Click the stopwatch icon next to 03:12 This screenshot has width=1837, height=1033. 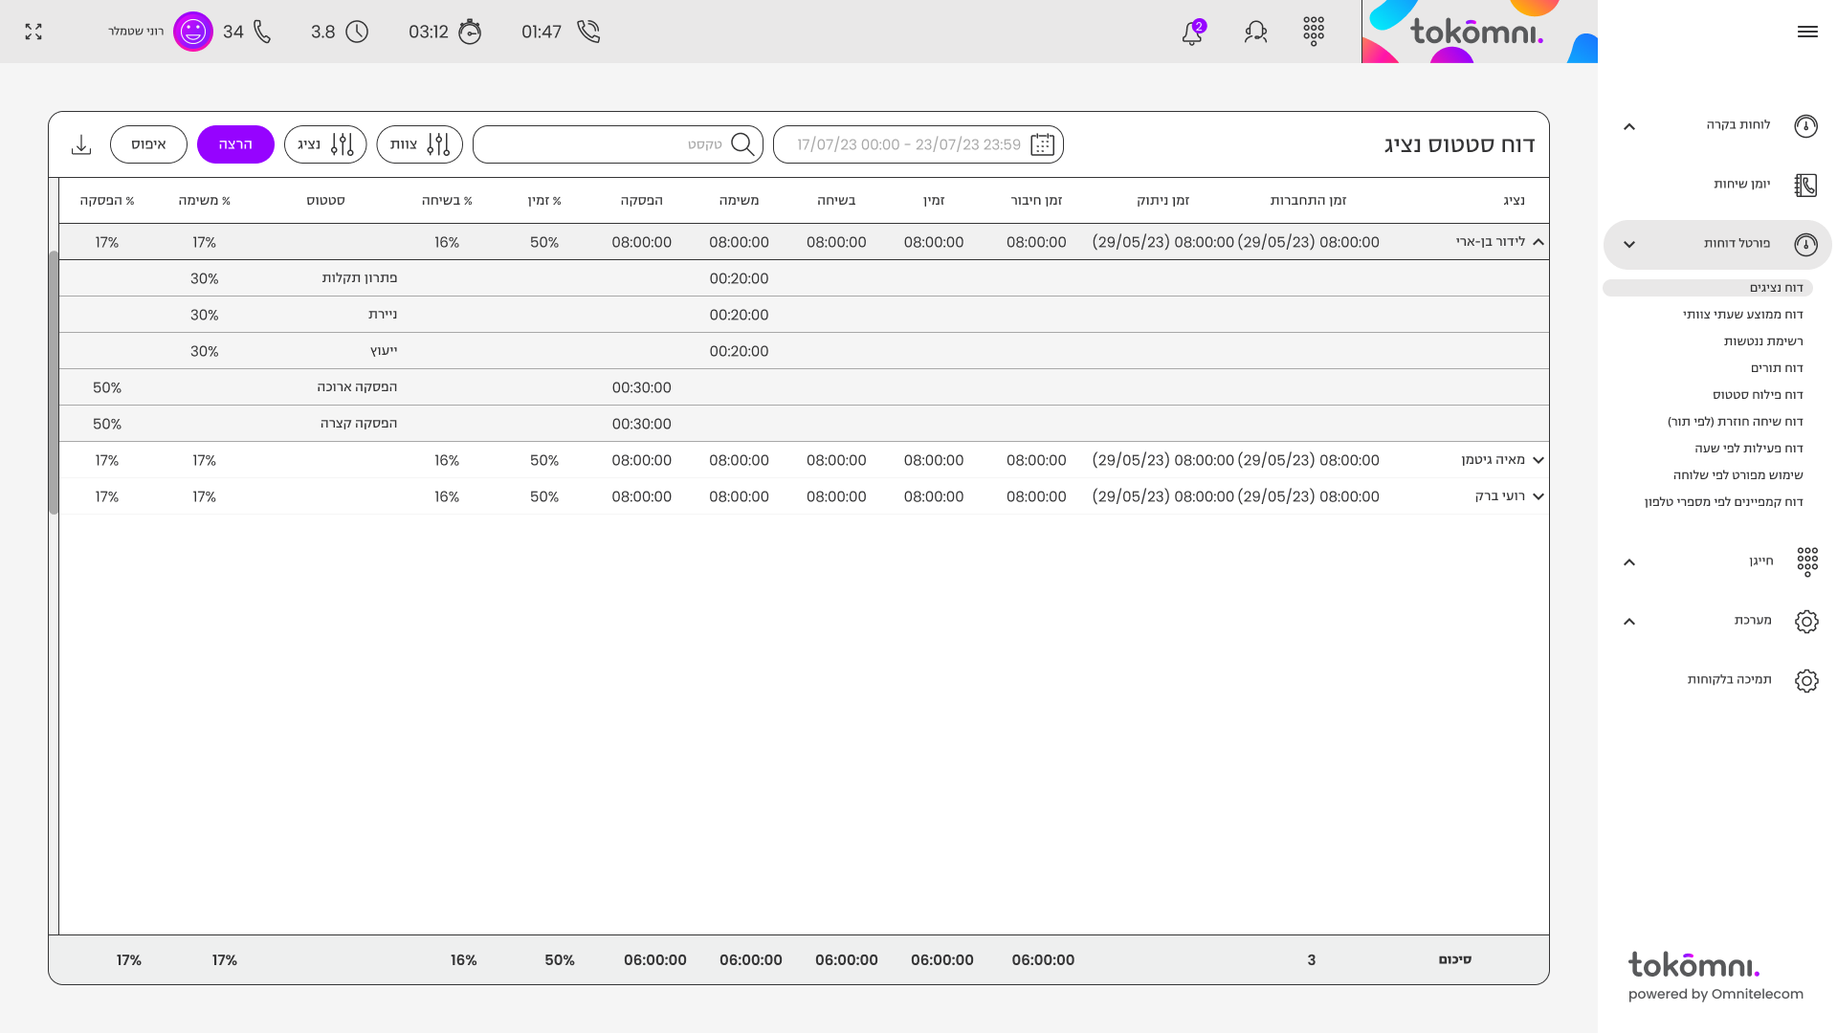470,32
